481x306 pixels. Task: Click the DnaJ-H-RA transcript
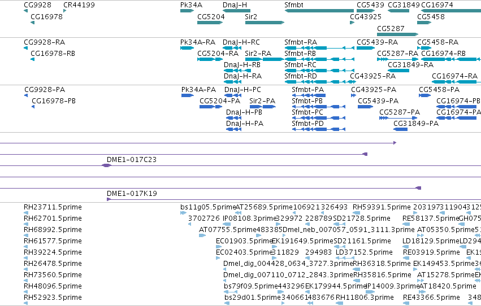tap(232, 82)
